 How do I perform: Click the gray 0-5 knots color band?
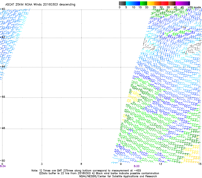(123, 4)
